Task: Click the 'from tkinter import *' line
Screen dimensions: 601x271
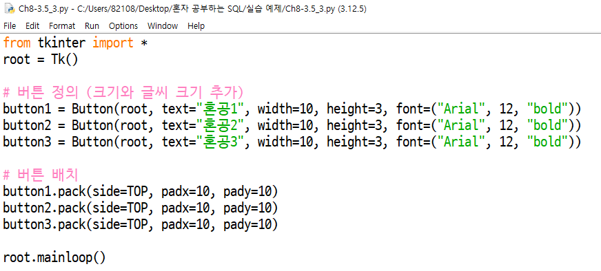Action: tap(76, 43)
